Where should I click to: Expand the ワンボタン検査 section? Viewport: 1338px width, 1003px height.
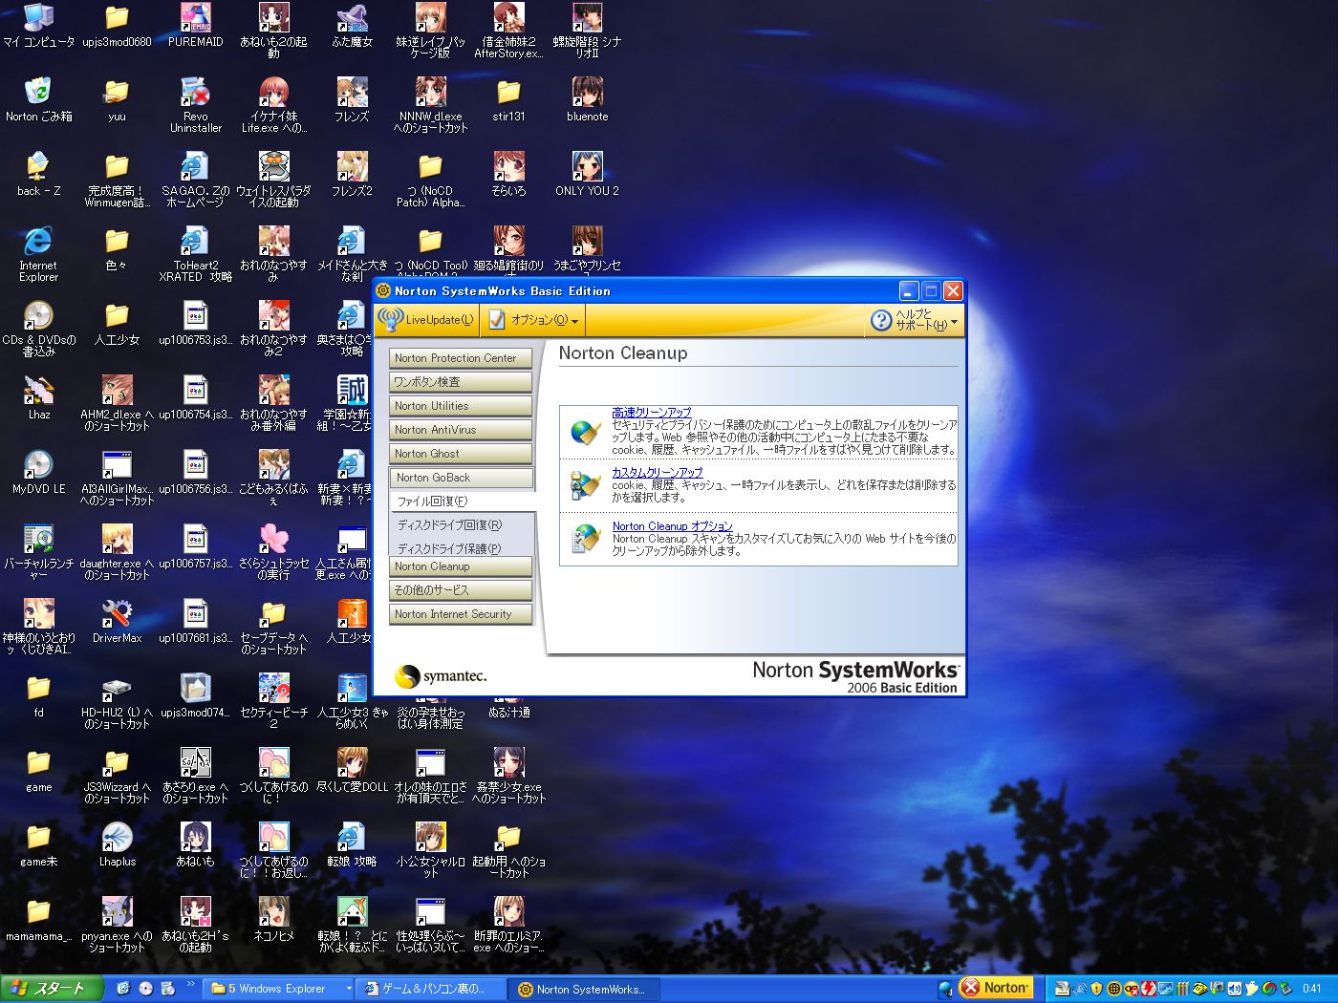coord(461,382)
